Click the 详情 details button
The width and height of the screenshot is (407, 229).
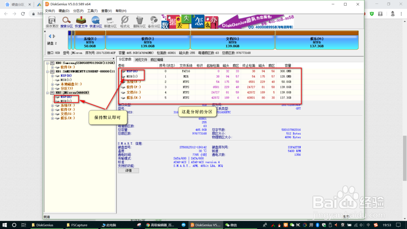pyautogui.click(x=129, y=171)
